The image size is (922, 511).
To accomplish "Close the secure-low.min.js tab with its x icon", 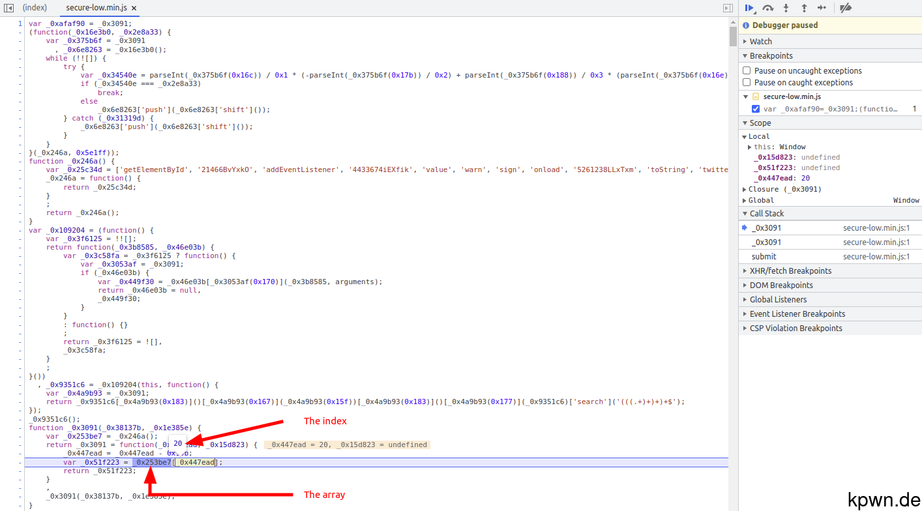I will 134,8.
